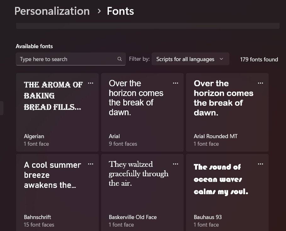Screen dimensions: 286x231
Task: Click the navigation indicator on the left edge
Action: tap(1, 108)
